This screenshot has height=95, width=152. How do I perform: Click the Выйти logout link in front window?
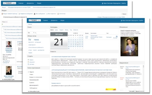point(141,20)
